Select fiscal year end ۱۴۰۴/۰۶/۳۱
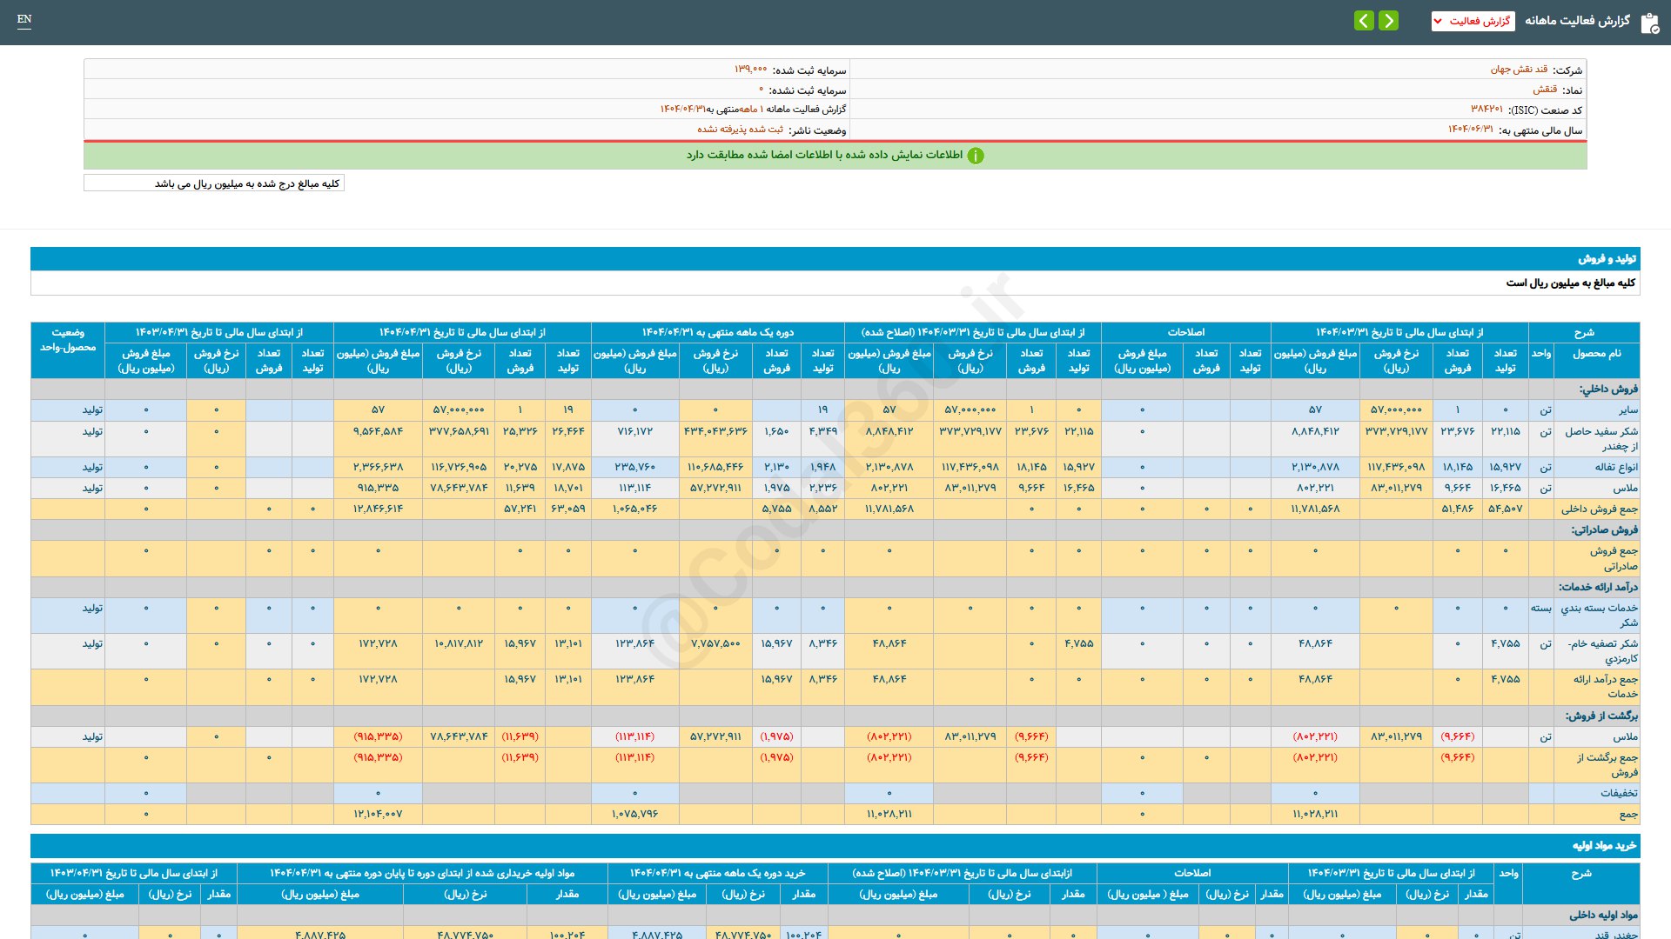 1470,130
